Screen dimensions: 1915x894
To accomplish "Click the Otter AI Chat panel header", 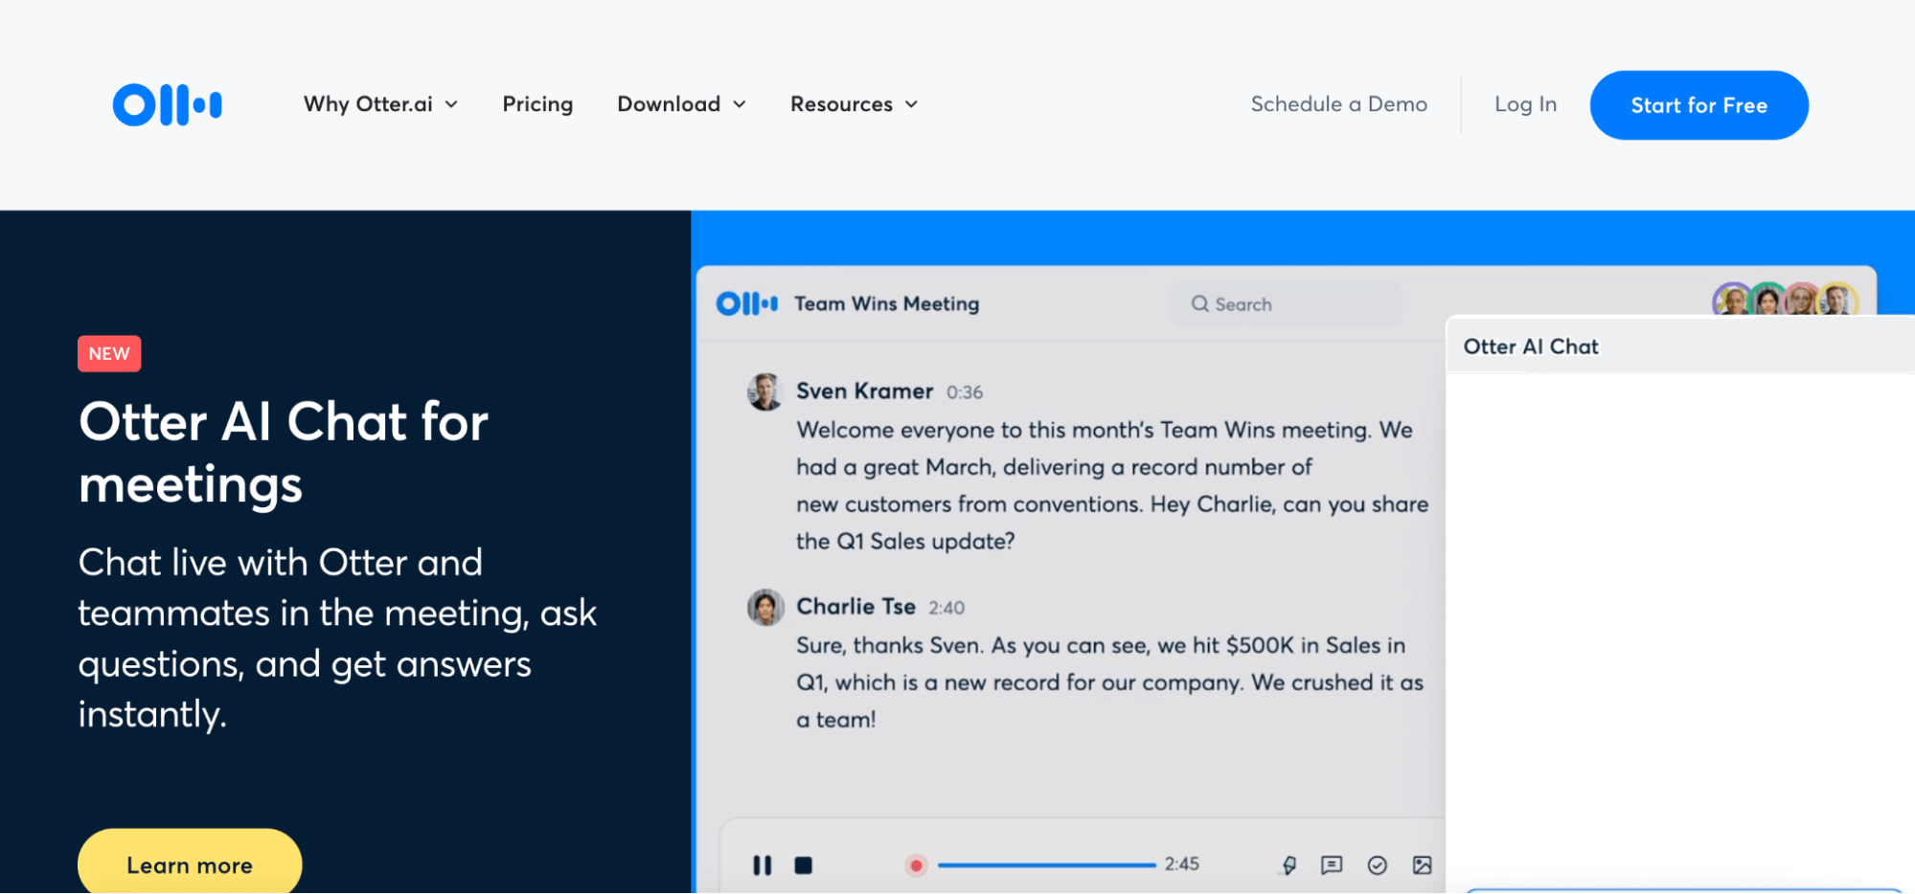I will pyautogui.click(x=1679, y=346).
